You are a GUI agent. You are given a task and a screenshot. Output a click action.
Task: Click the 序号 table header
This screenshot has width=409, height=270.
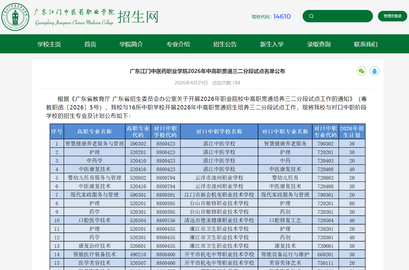(x=57, y=131)
